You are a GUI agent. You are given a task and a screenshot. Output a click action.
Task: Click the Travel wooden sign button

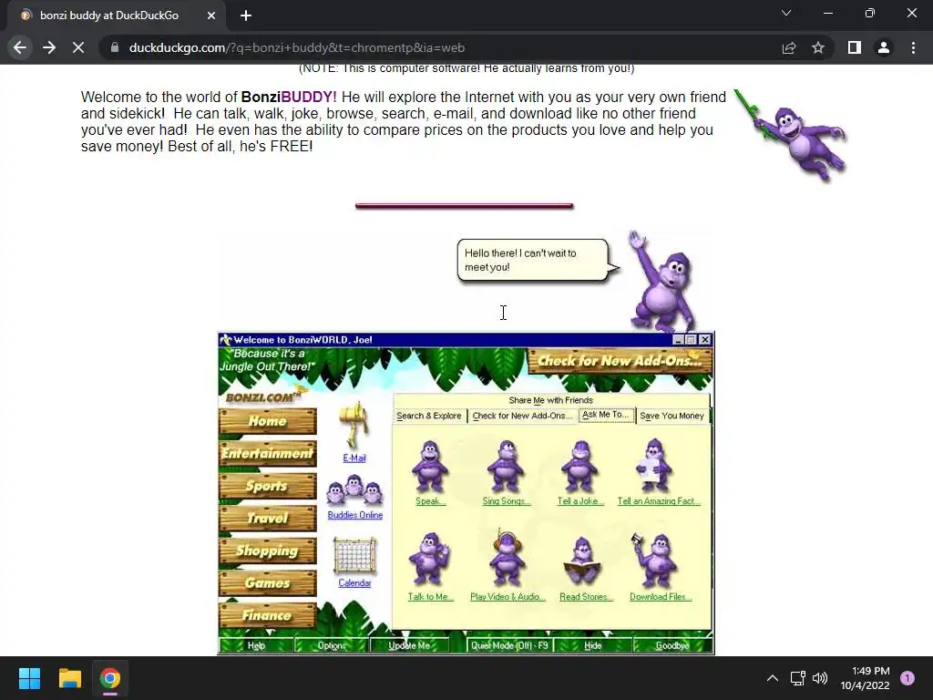click(x=268, y=519)
